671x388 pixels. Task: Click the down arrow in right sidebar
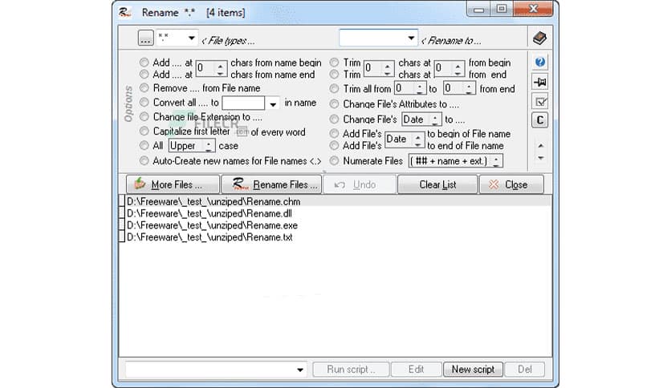point(541,158)
